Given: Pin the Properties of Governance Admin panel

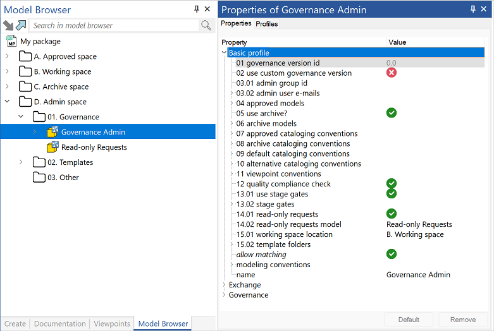Looking at the screenshot, I should (473, 9).
